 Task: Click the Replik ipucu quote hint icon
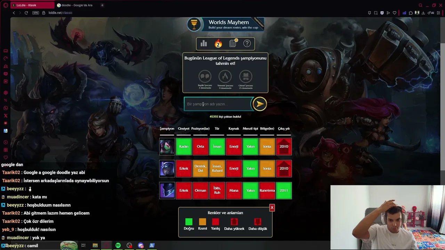pos(205,76)
